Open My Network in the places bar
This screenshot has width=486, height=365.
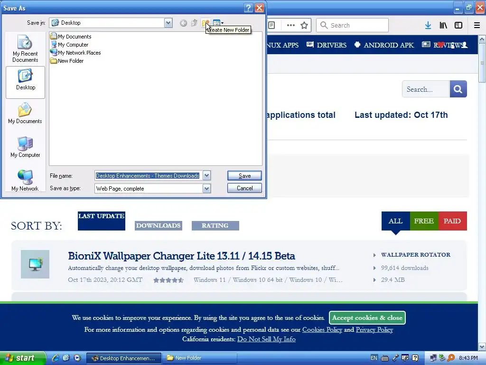[25, 180]
